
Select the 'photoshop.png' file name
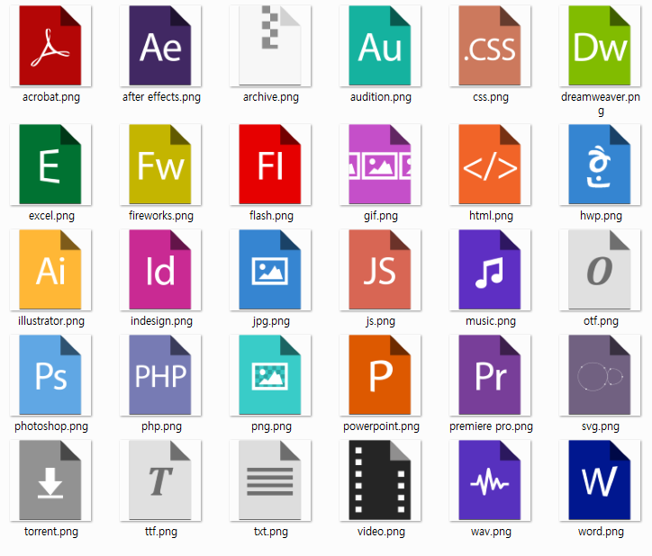pyautogui.click(x=51, y=426)
